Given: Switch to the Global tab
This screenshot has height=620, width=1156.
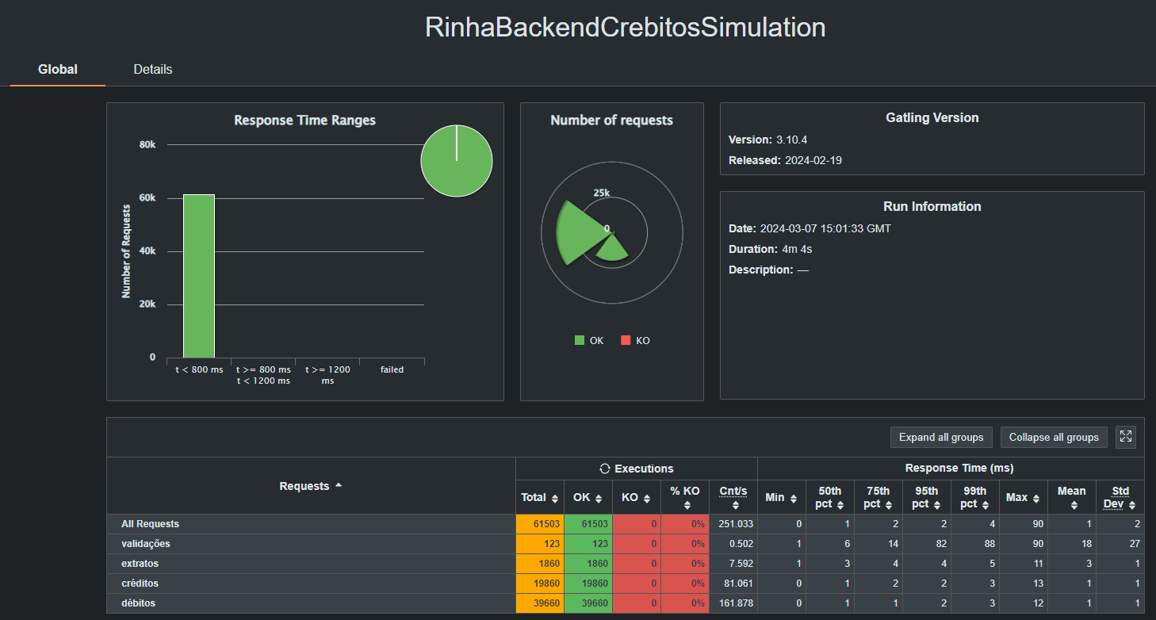Looking at the screenshot, I should point(58,69).
